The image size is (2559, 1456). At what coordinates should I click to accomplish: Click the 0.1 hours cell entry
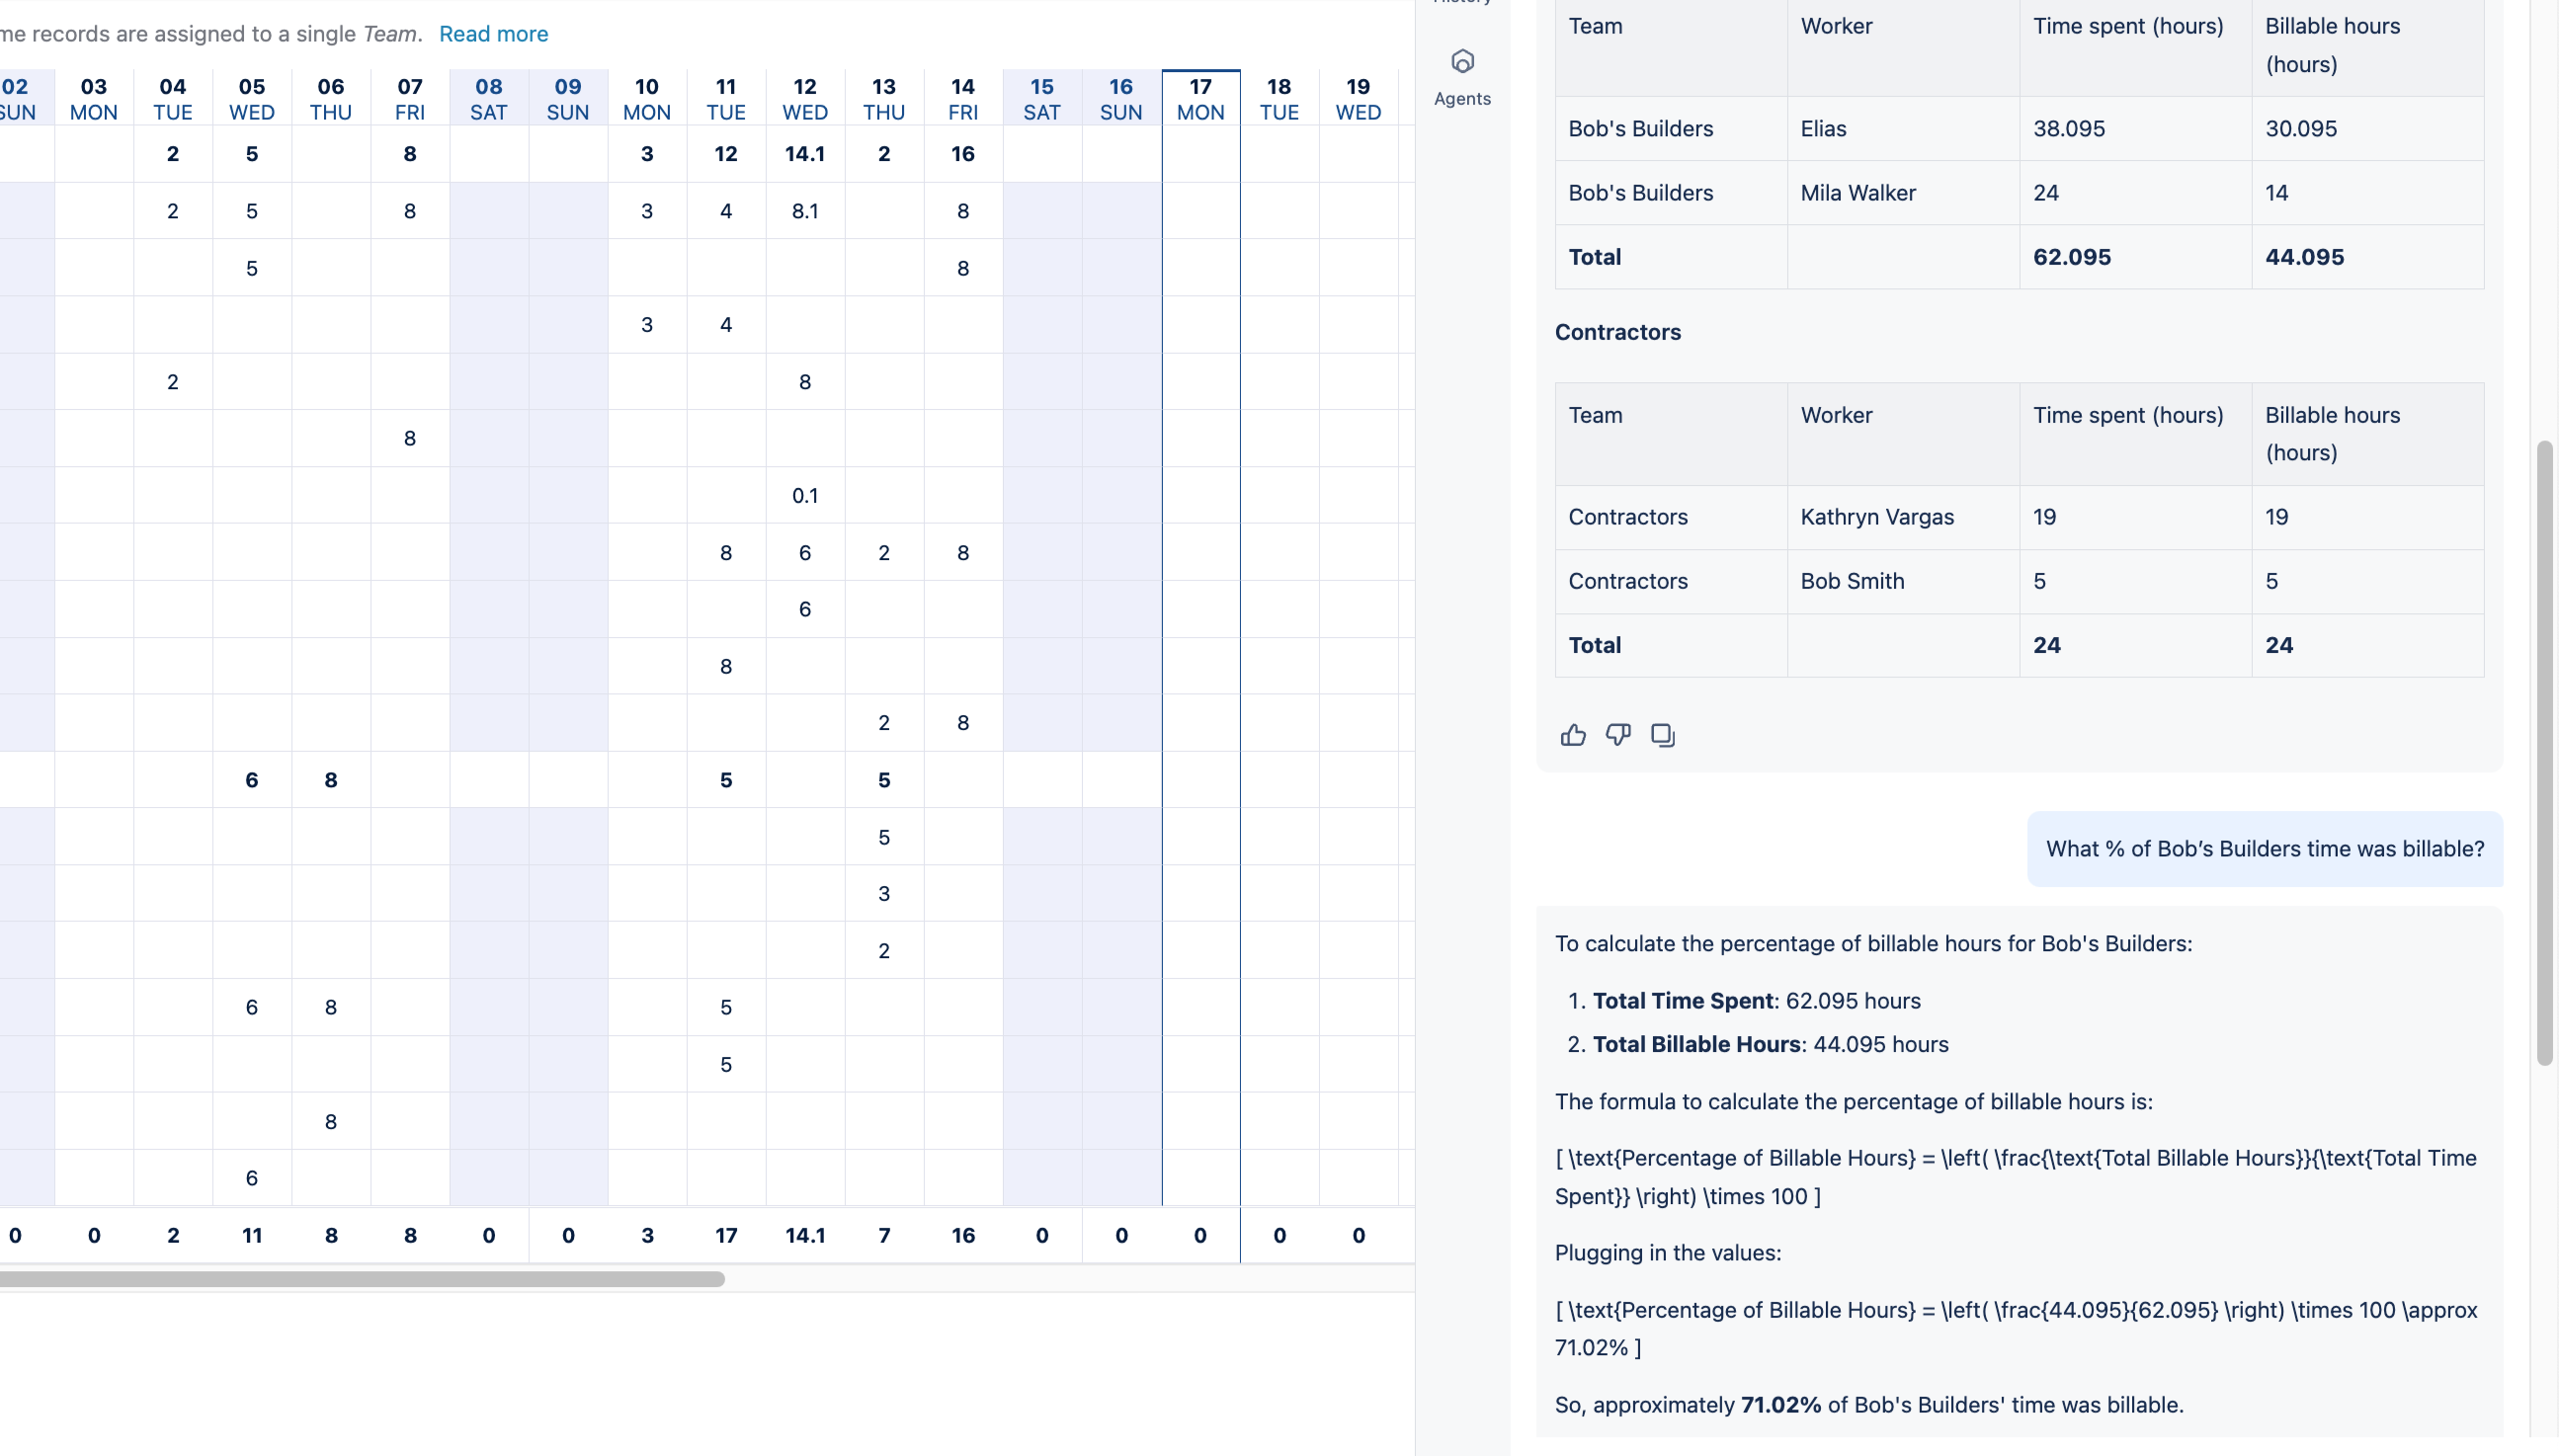tap(804, 496)
